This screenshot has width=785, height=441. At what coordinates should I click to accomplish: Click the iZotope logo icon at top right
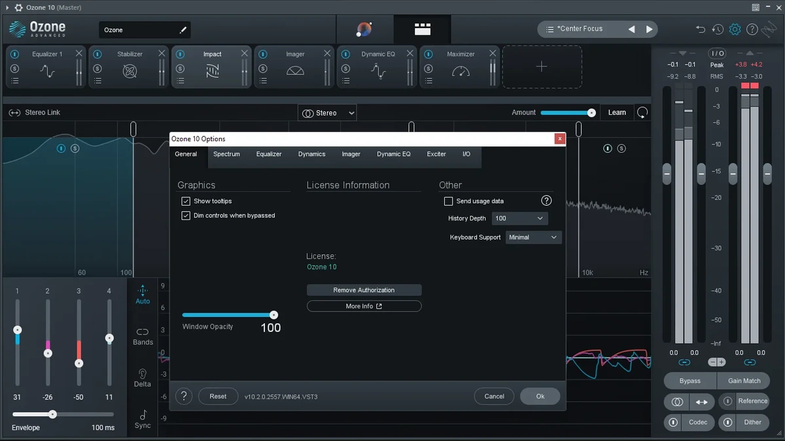pos(770,29)
